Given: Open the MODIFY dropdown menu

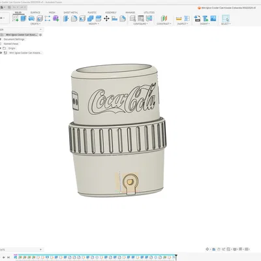Looking at the screenshot, I should tap(94, 23).
